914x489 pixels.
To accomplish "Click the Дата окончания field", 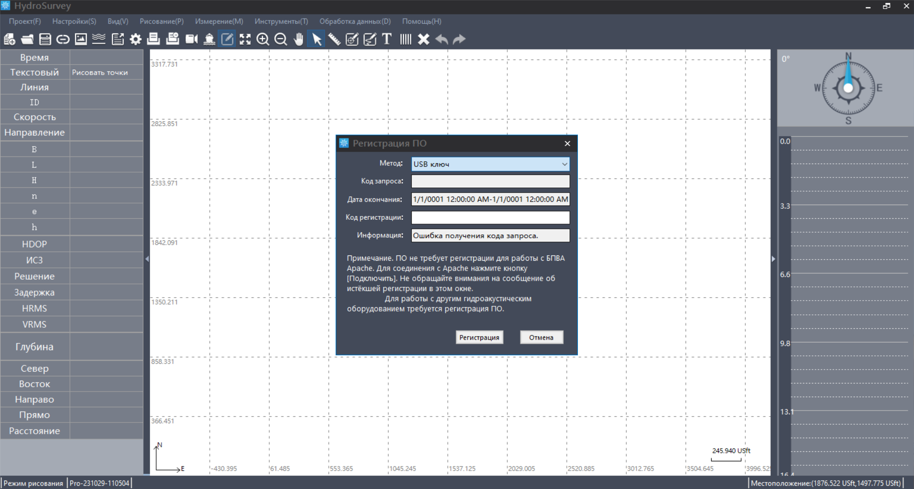I will point(490,199).
